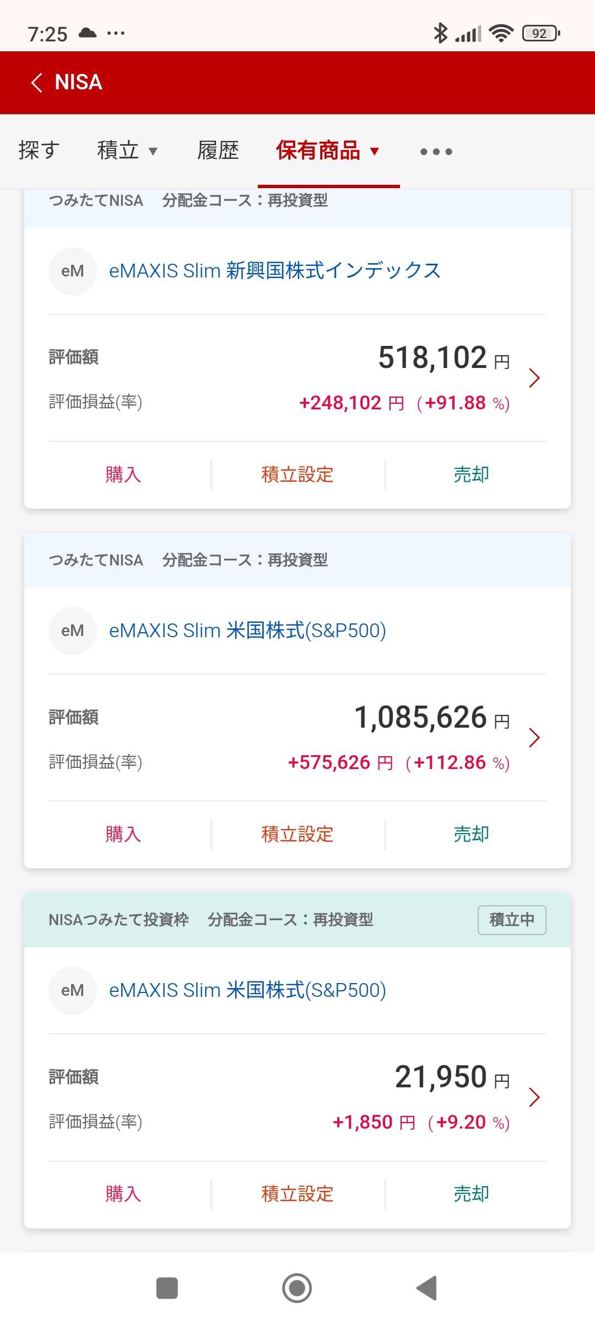
Task: Expand the 積立 dropdown tab
Action: tap(128, 150)
